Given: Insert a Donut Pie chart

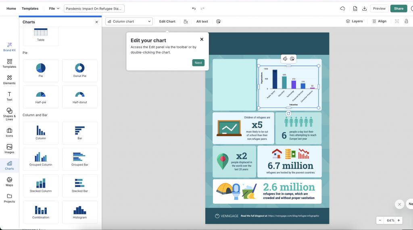Looking at the screenshot, I should tap(80, 70).
